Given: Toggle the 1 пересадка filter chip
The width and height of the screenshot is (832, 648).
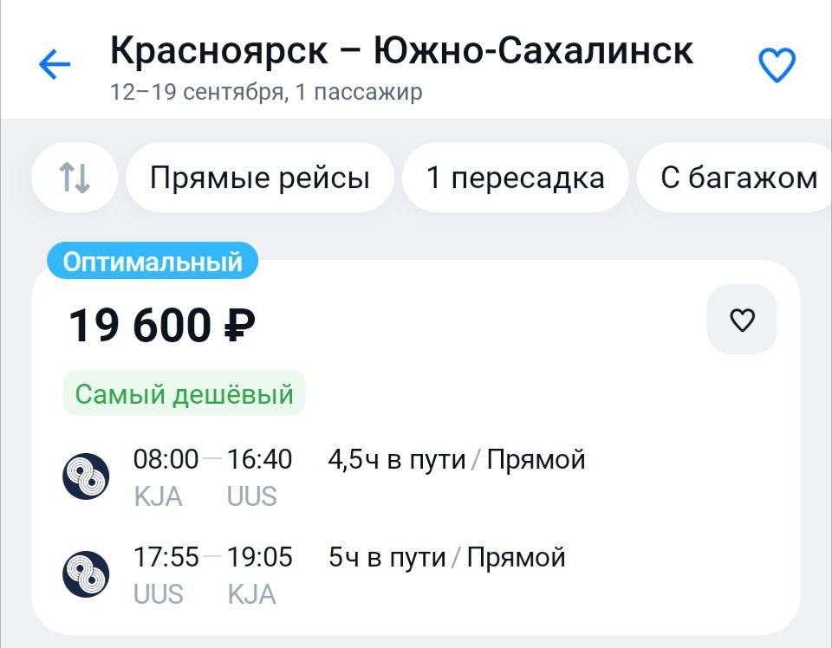Looking at the screenshot, I should (x=515, y=178).
